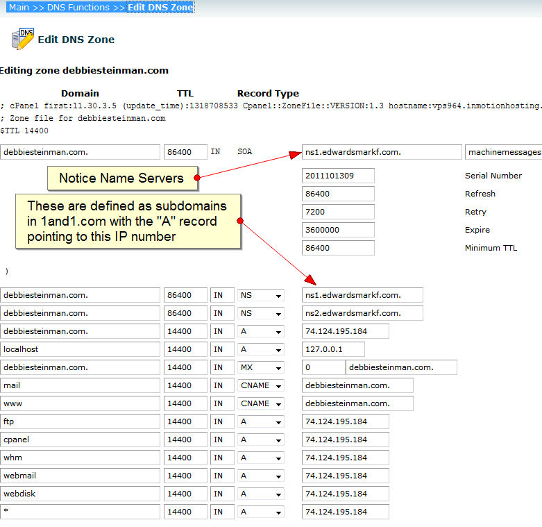Open record type dropdown for whm row
542x527 pixels.
click(261, 458)
